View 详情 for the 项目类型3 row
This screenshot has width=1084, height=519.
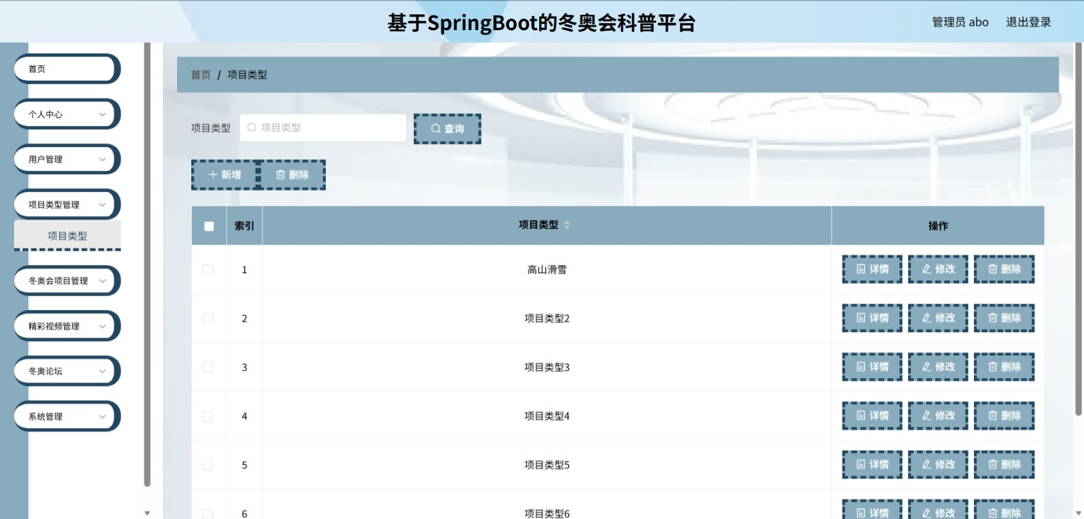tap(872, 367)
